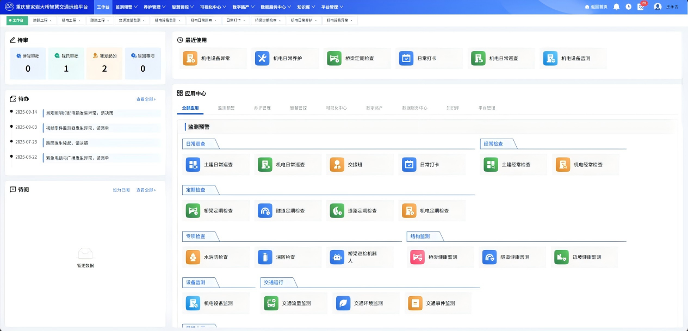The image size is (688, 331).
Task: Open 隧道健康监测 app
Action: click(x=512, y=257)
